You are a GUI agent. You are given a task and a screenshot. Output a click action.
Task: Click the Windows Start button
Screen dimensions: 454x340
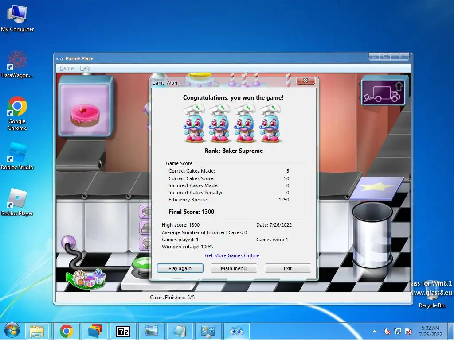pos(12,330)
